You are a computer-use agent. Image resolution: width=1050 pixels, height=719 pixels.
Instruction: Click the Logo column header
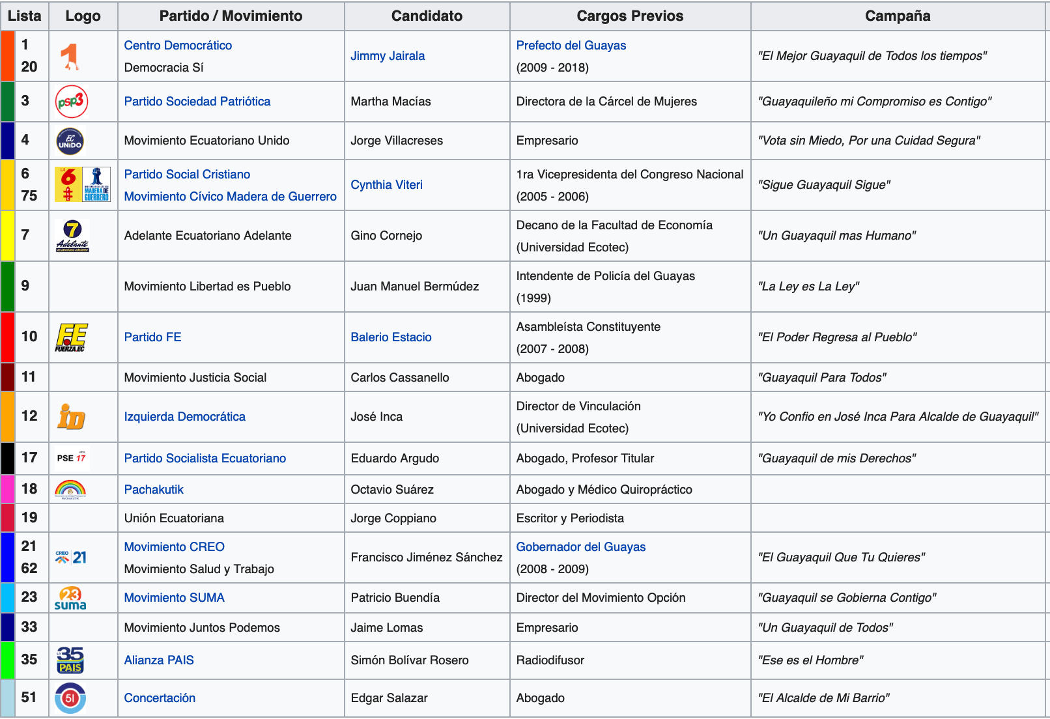[x=83, y=16]
